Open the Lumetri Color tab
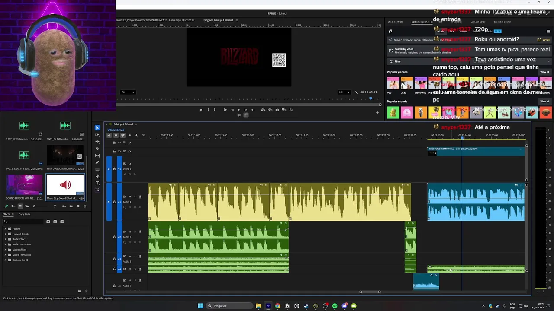The height and width of the screenshot is (311, 554). click(x=478, y=22)
